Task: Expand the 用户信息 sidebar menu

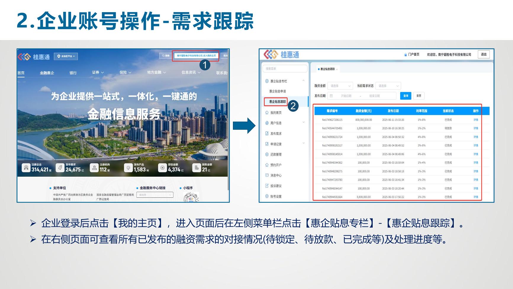Action: [x=303, y=122]
